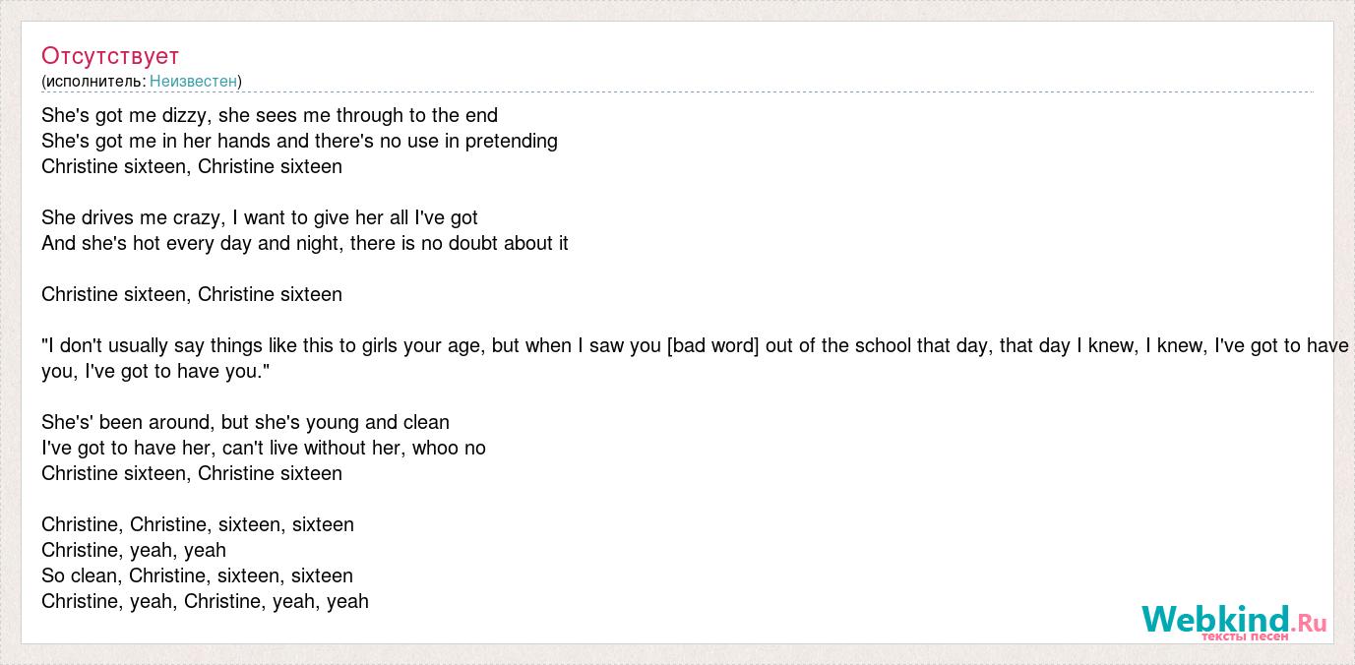Click the short line "Christine, yeah, yeah"
1355x665 pixels.
click(x=134, y=550)
